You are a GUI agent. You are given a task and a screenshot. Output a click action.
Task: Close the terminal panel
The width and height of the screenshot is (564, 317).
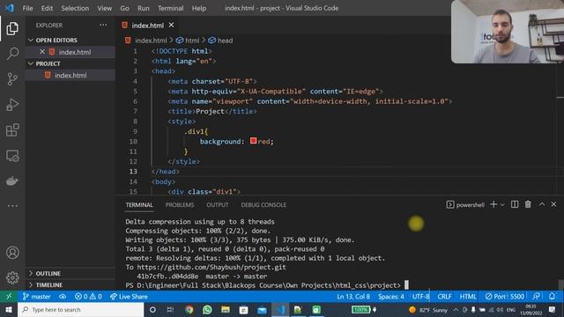(x=553, y=204)
